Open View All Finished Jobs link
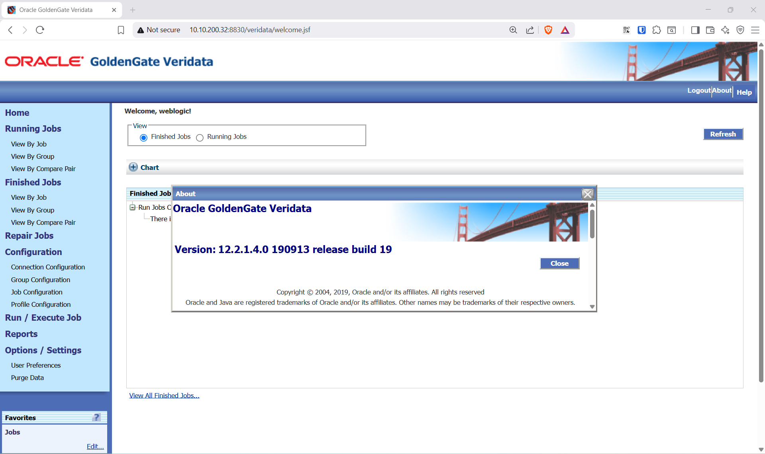This screenshot has width=765, height=454. coord(164,396)
